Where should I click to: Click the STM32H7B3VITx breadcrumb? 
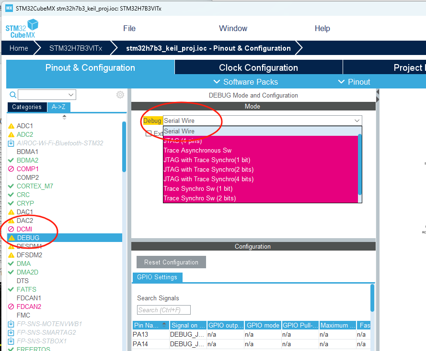(76, 48)
